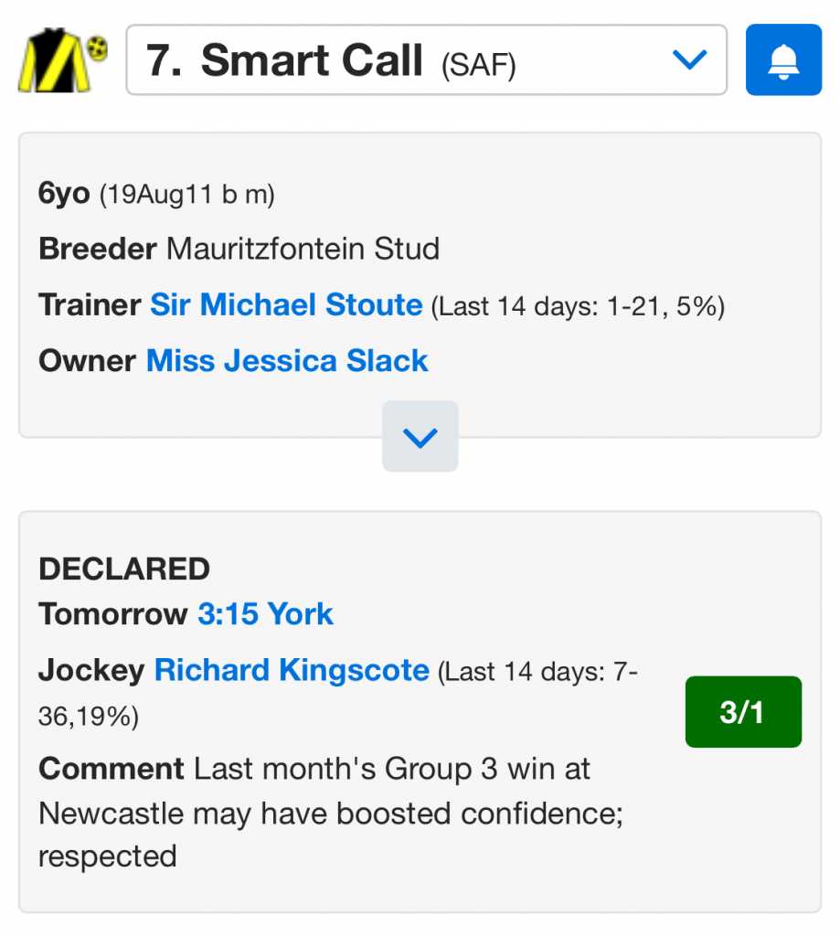Click the (SAF) country code label

[x=479, y=64]
